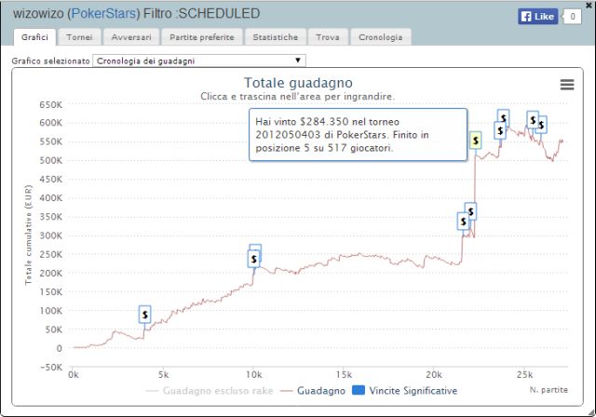Open the Cronologia tab
Image resolution: width=596 pixels, height=417 pixels.
(381, 37)
